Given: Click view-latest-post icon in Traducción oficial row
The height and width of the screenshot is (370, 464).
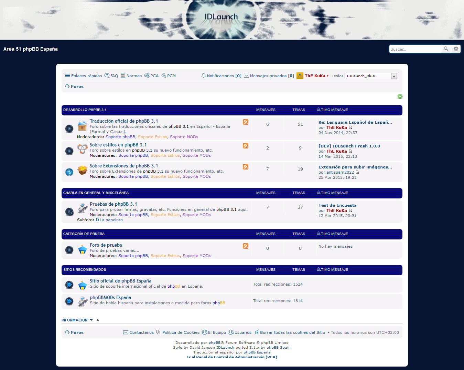Looking at the screenshot, I should point(350,127).
